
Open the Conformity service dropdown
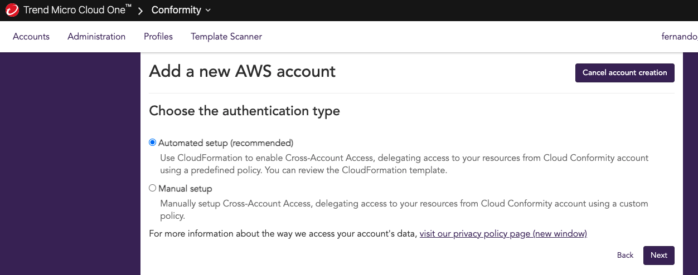(x=181, y=10)
